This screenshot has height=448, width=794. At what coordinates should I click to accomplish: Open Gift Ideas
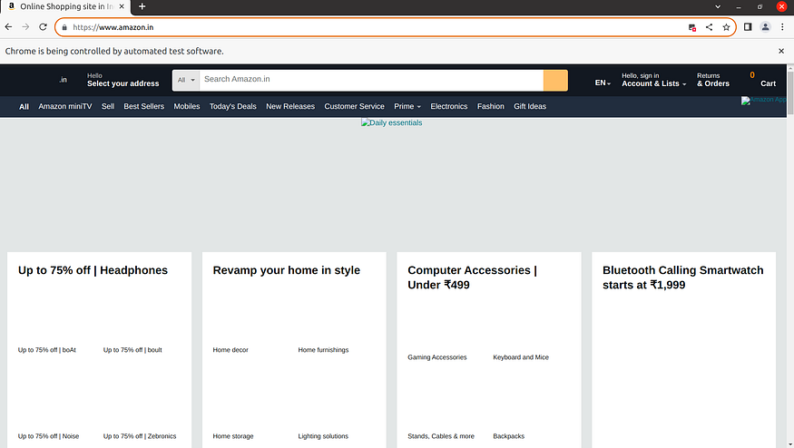coord(530,106)
